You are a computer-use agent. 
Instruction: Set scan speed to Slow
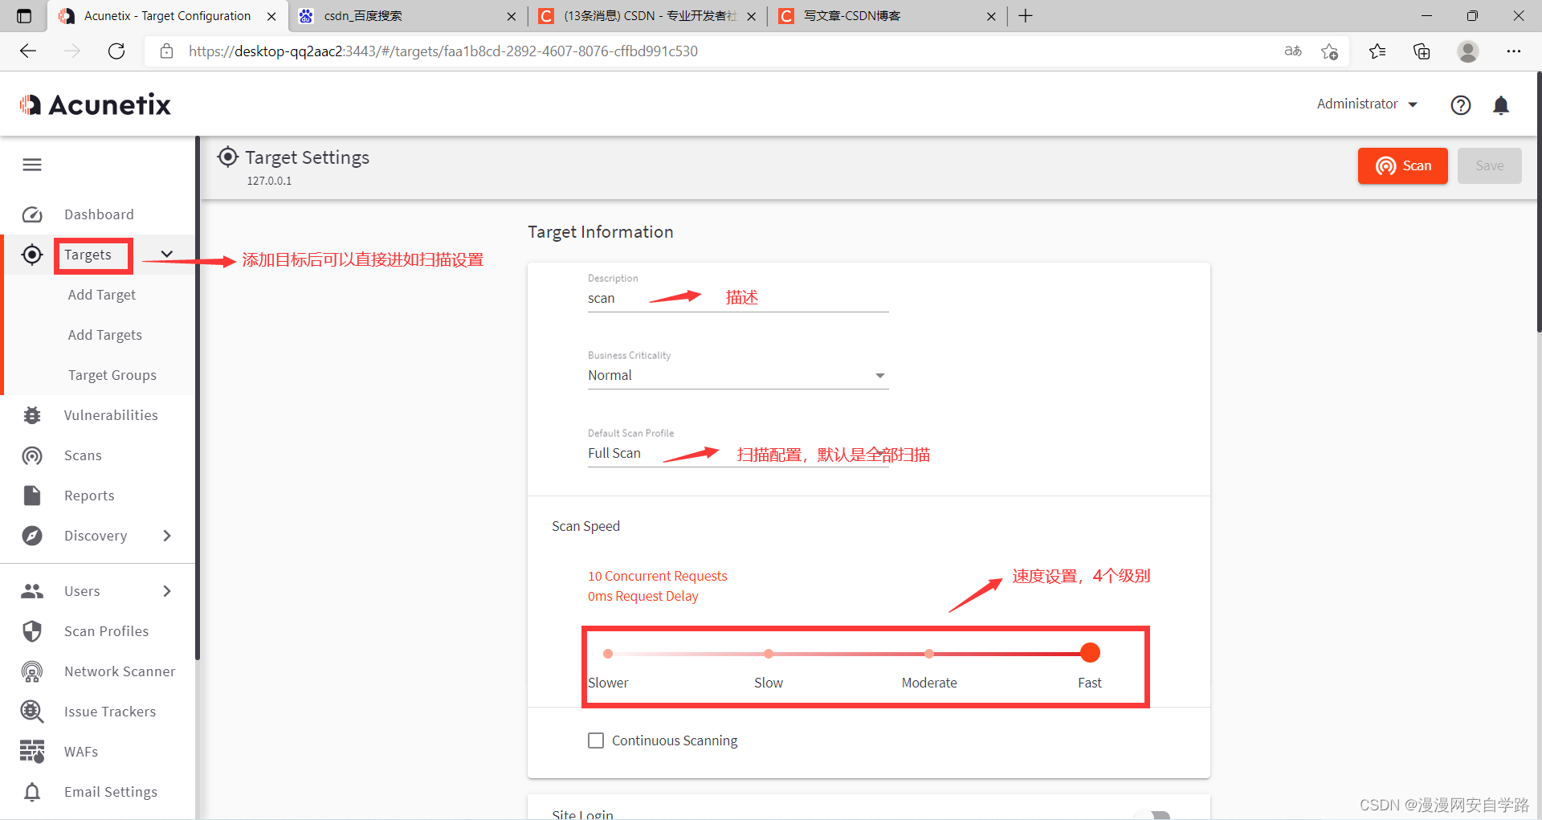pyautogui.click(x=769, y=654)
